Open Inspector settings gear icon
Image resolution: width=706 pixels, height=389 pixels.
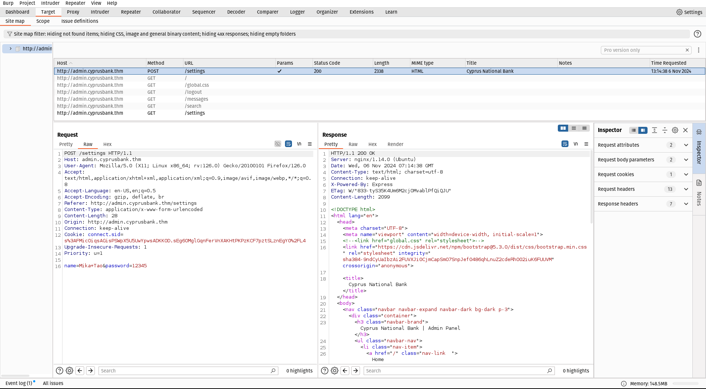(x=675, y=130)
